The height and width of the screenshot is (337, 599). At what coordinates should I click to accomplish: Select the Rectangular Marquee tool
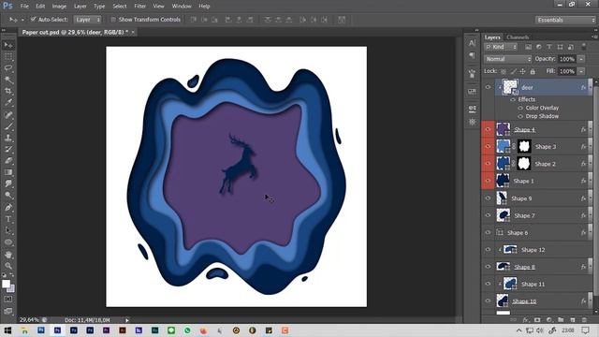[8, 57]
